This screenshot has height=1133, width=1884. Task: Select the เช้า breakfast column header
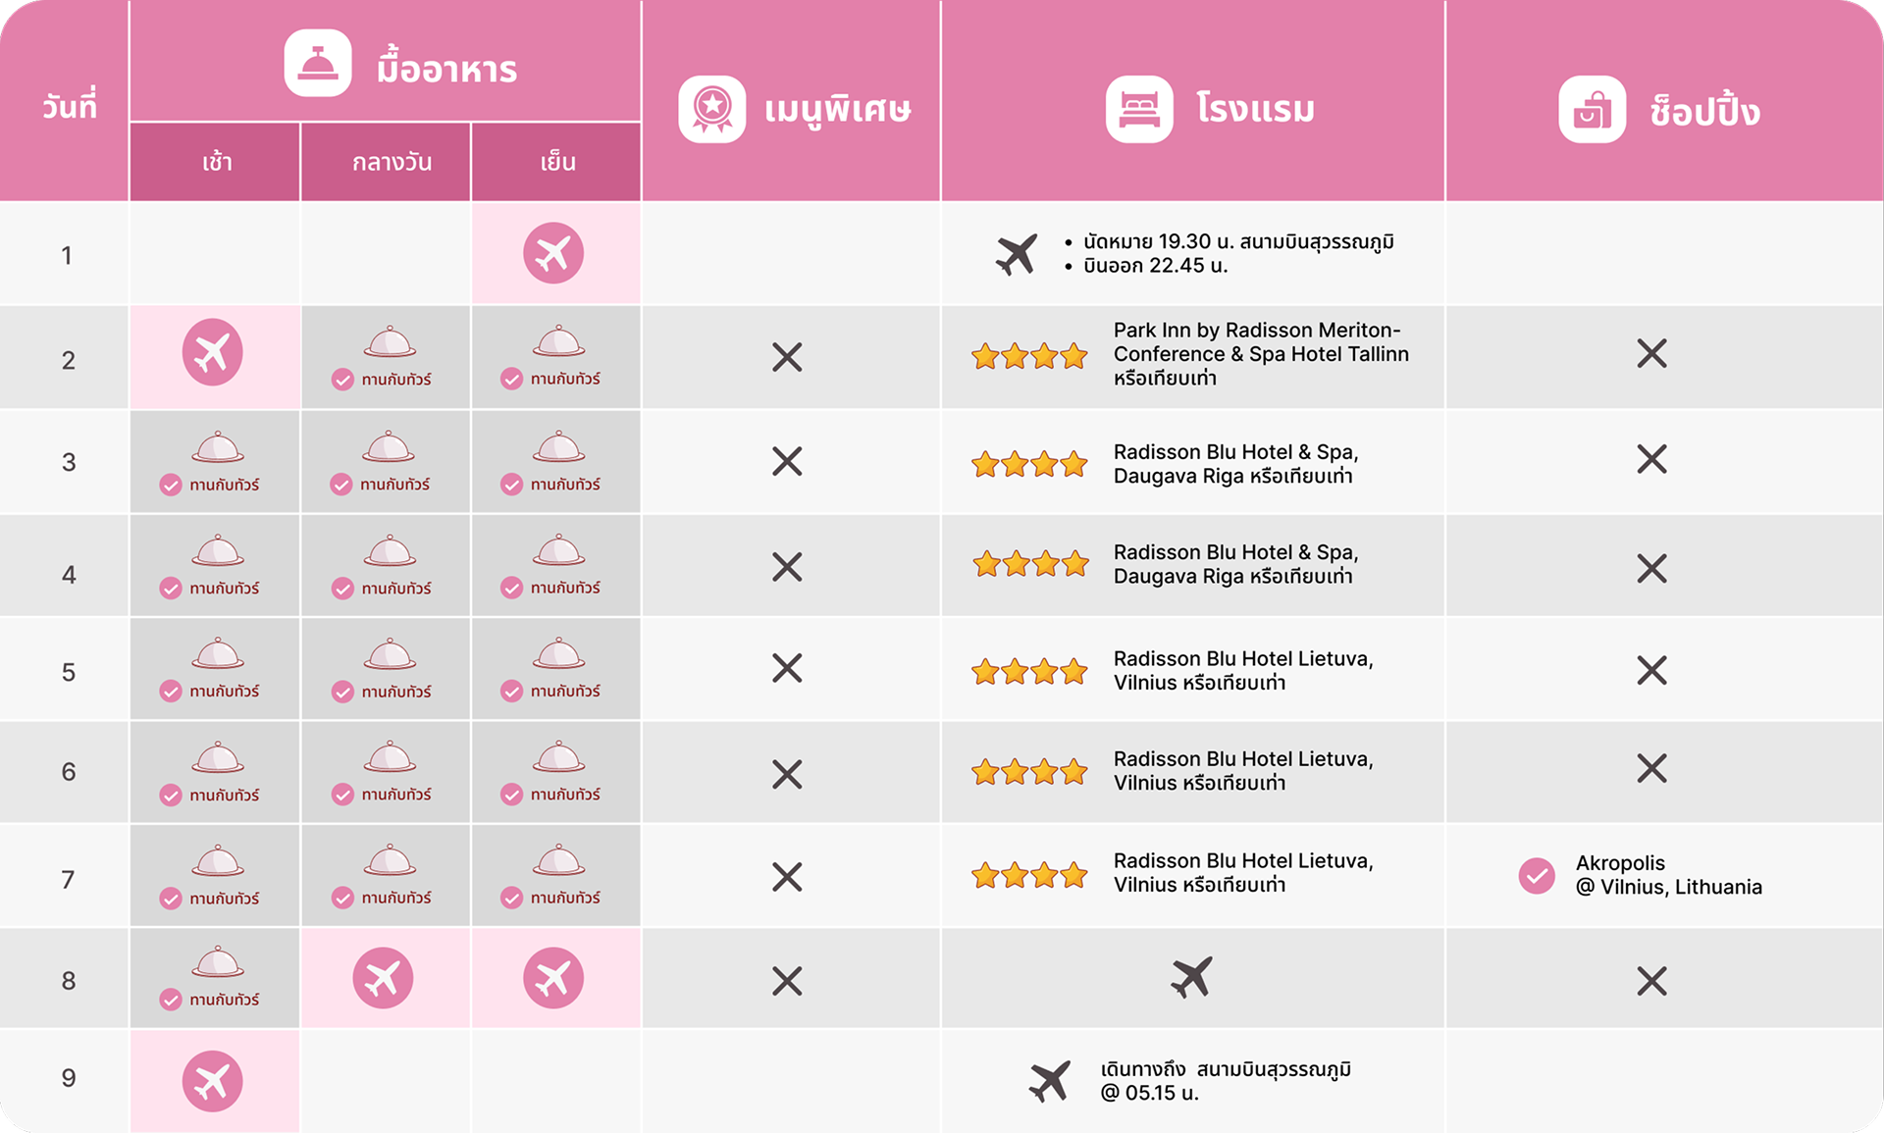coord(216,162)
